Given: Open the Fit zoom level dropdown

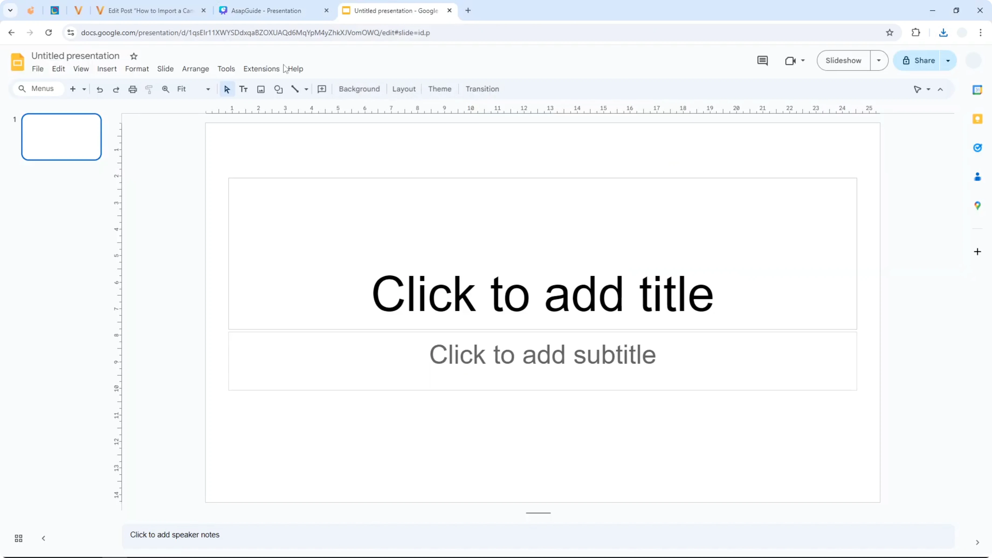Looking at the screenshot, I should click(x=194, y=89).
